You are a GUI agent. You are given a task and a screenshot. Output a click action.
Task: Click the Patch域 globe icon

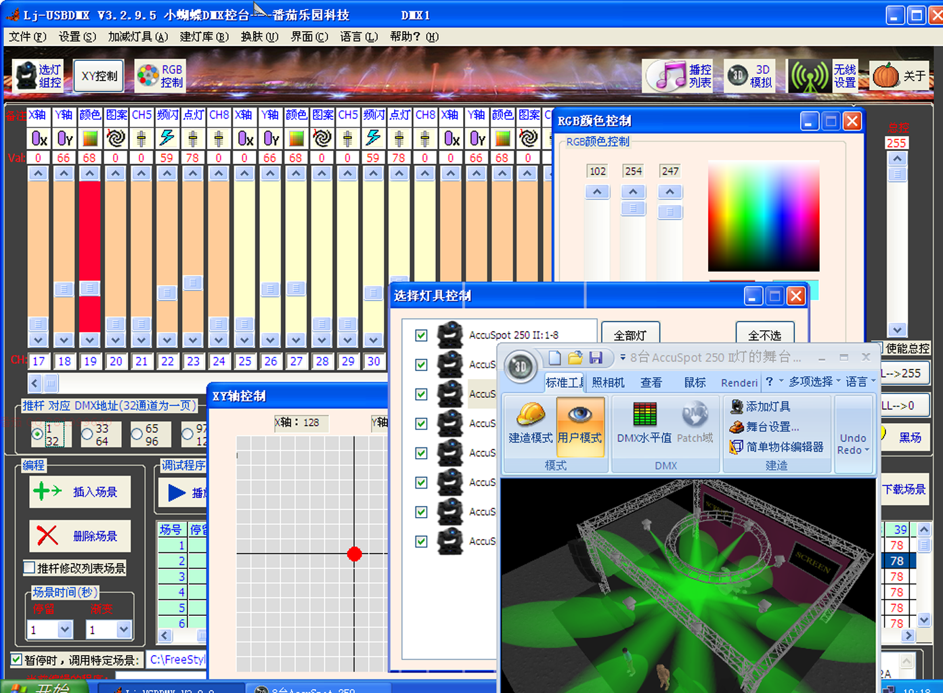point(695,423)
